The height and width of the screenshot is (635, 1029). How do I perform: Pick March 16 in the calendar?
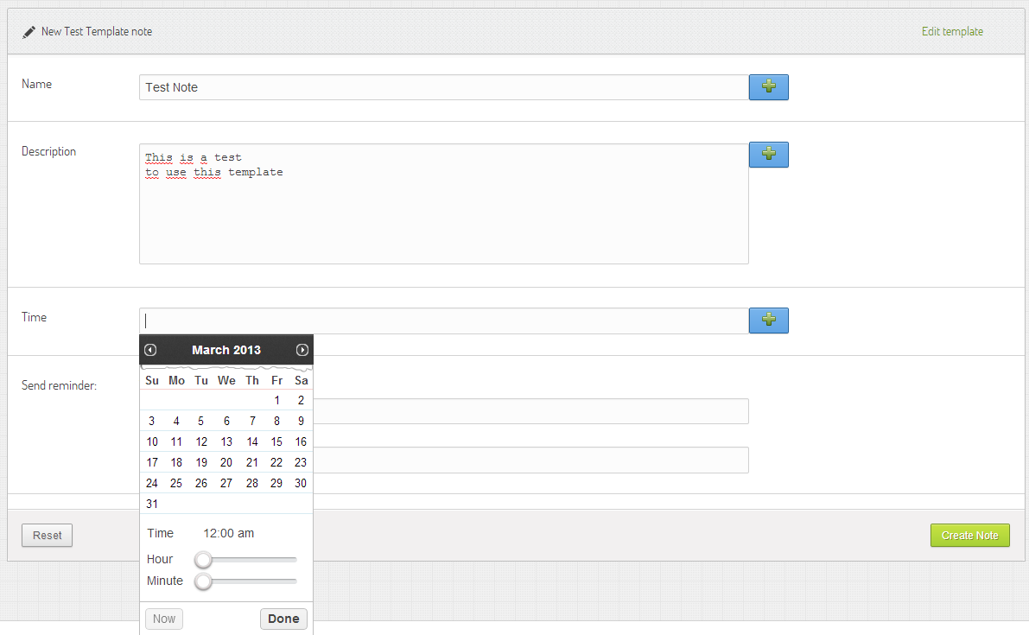(x=301, y=441)
